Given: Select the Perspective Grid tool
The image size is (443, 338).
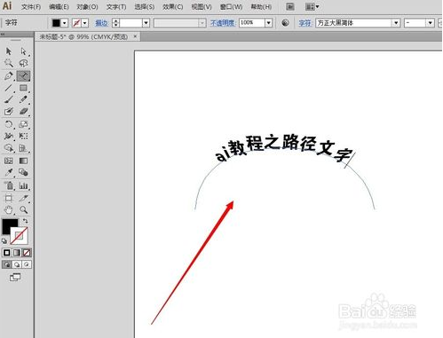Looking at the screenshot, I should (23, 148).
